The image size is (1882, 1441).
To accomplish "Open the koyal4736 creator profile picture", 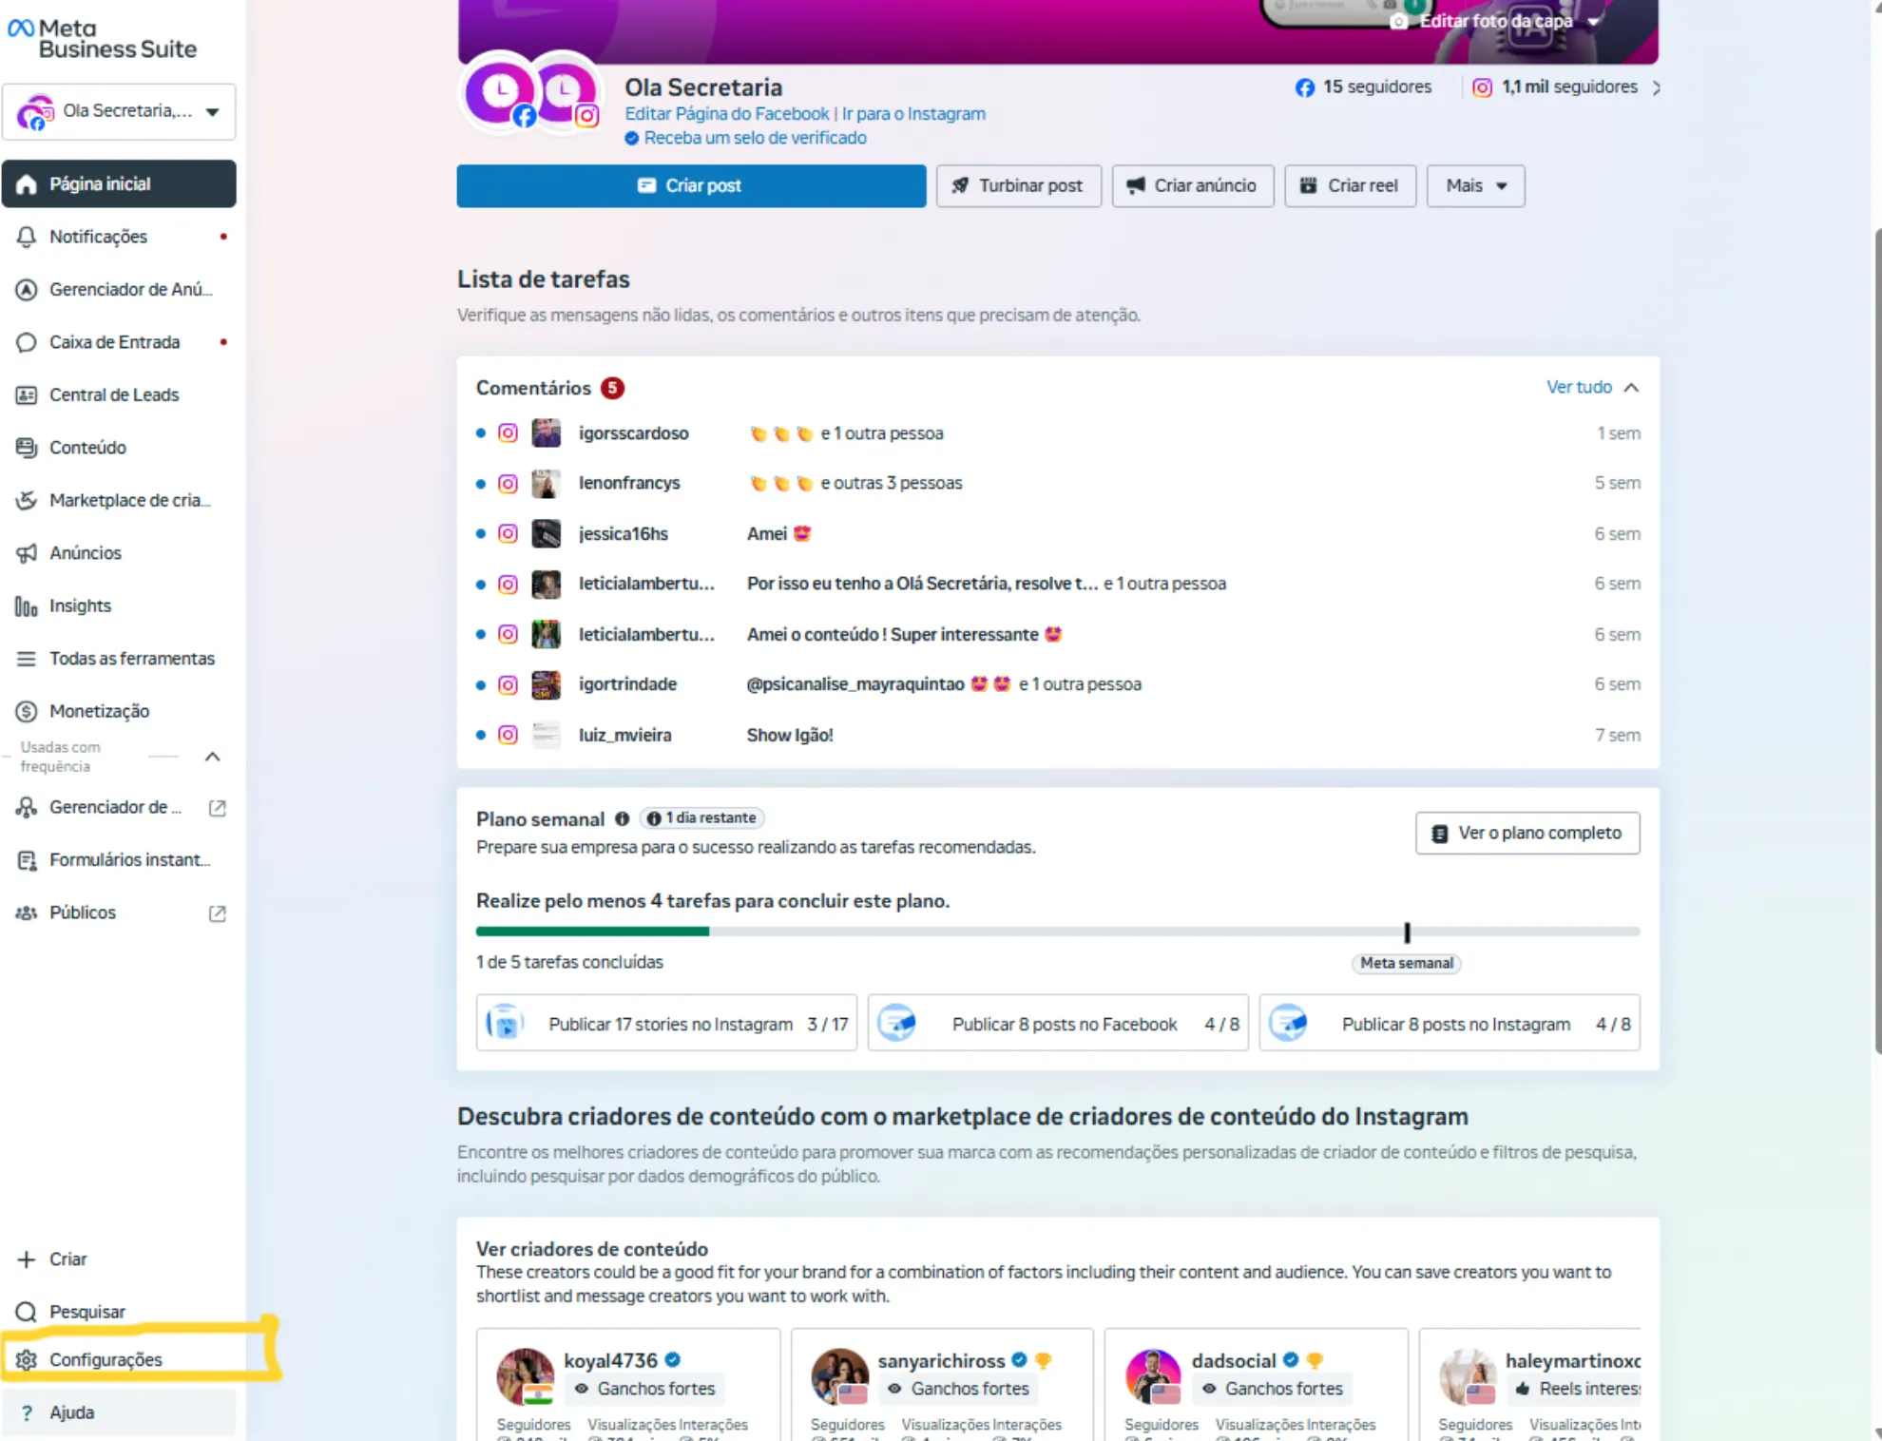I will pyautogui.click(x=526, y=1375).
